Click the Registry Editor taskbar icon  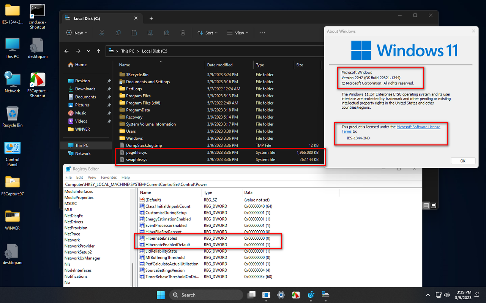(311, 295)
